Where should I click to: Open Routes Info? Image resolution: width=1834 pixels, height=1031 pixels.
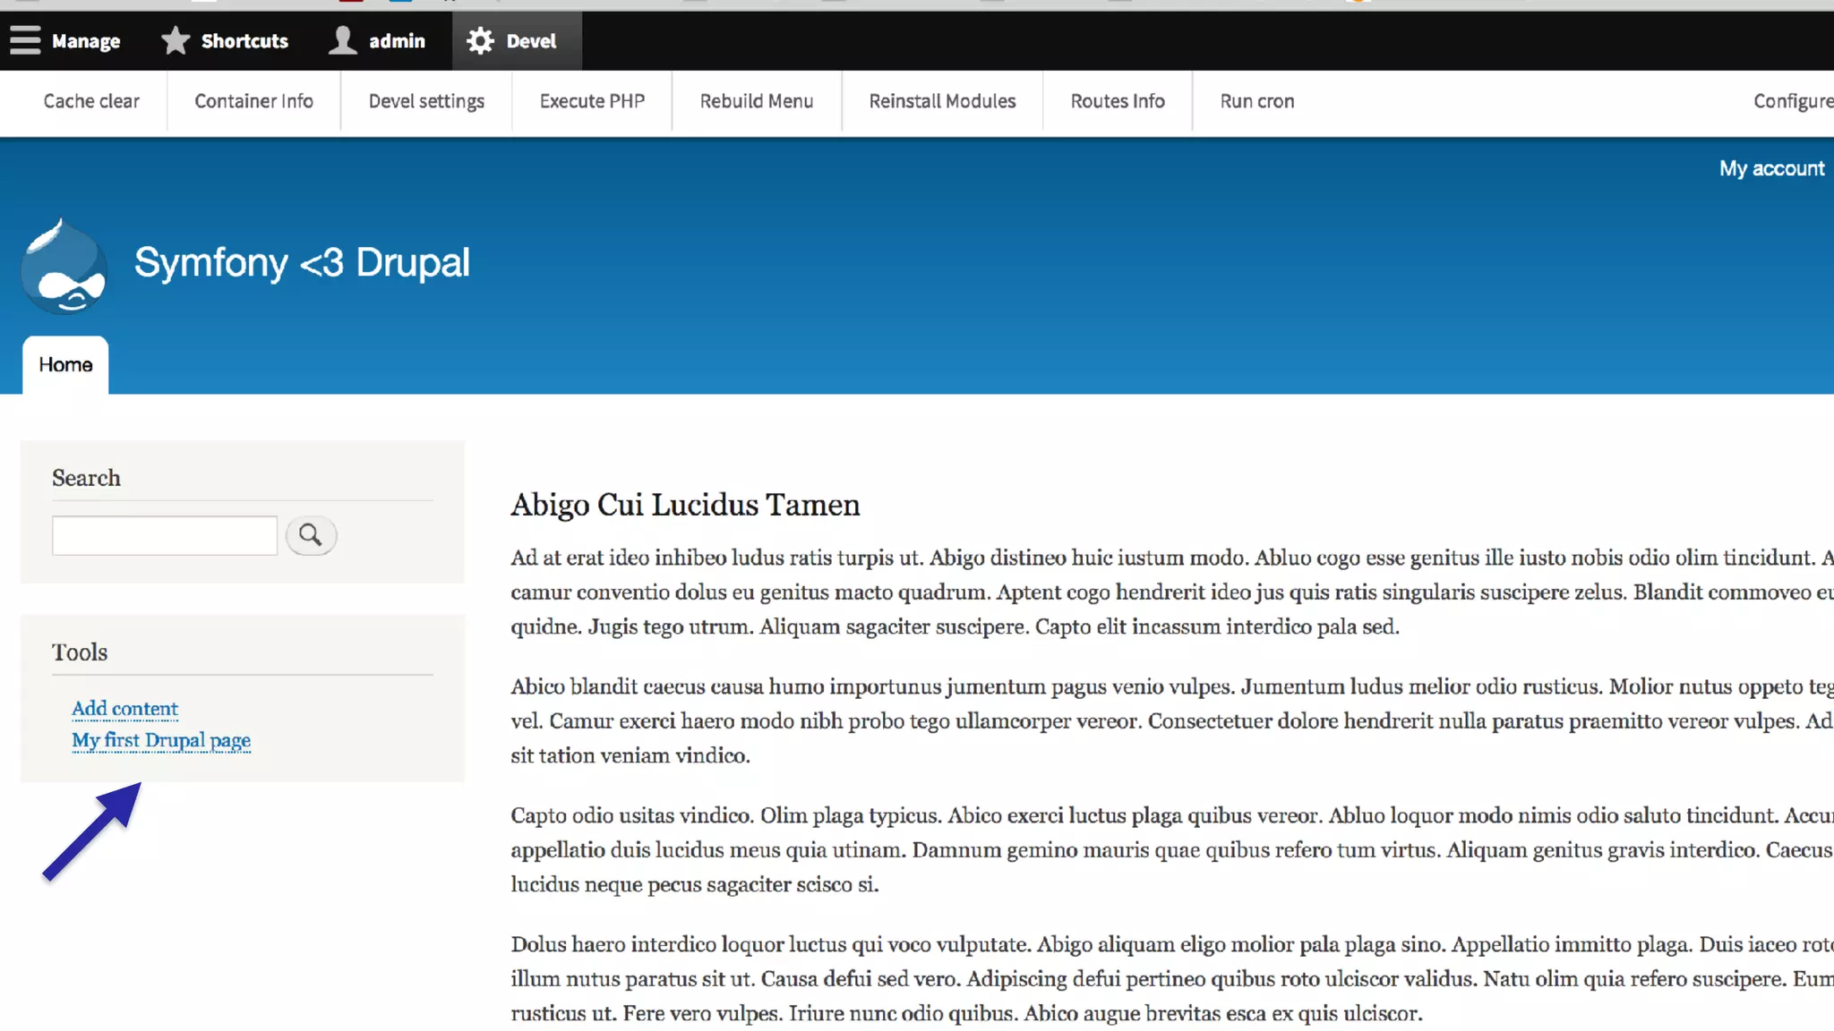click(x=1118, y=101)
